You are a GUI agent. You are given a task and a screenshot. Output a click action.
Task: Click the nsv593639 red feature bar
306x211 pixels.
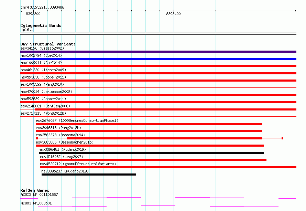[x=158, y=102]
